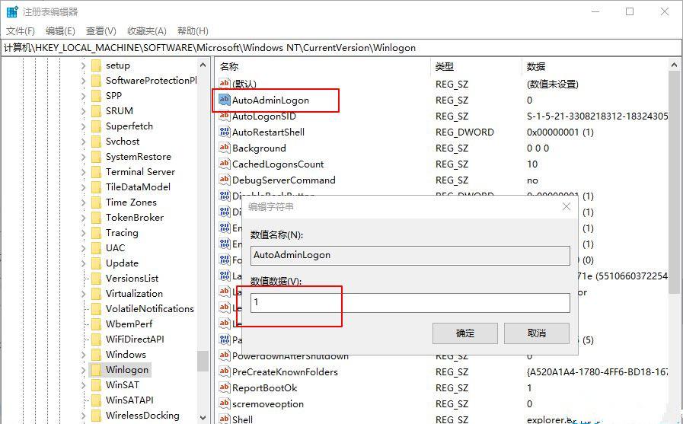
Task: Click the 数值数据 input field
Action: coord(410,302)
